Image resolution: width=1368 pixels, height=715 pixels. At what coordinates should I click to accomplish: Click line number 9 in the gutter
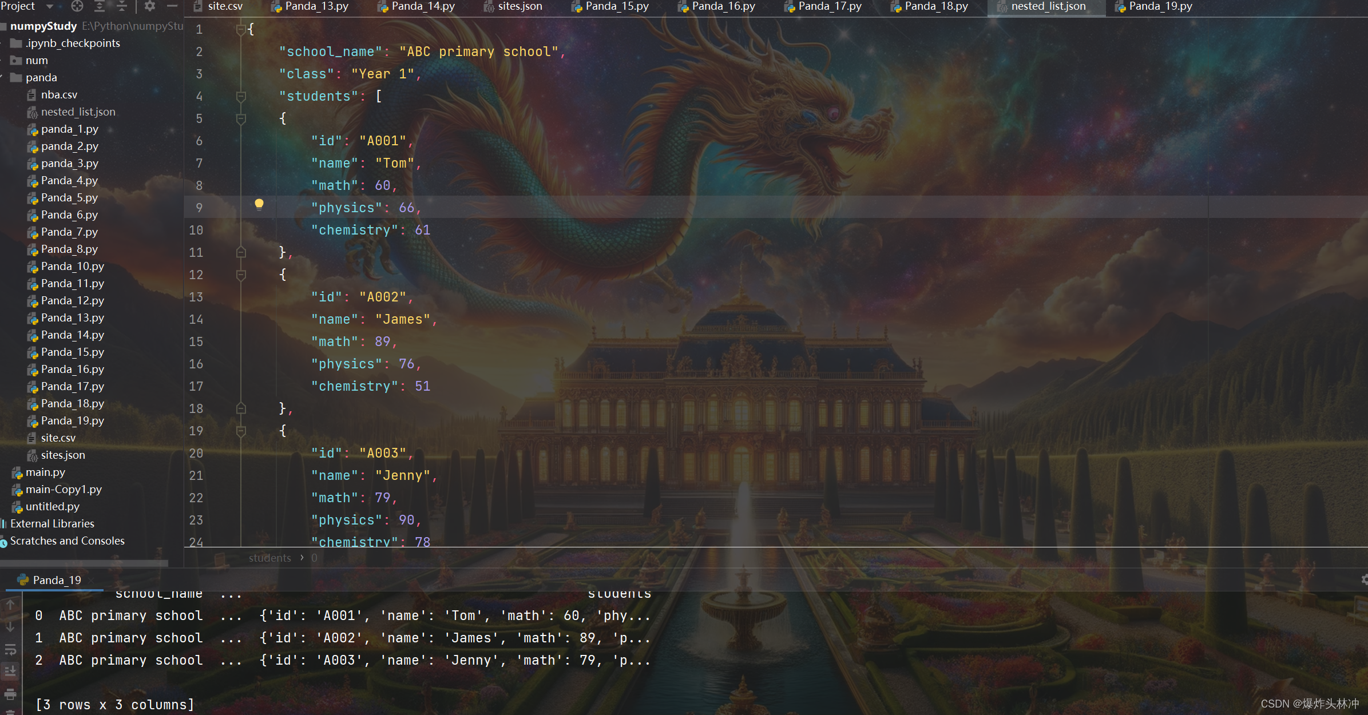click(199, 208)
